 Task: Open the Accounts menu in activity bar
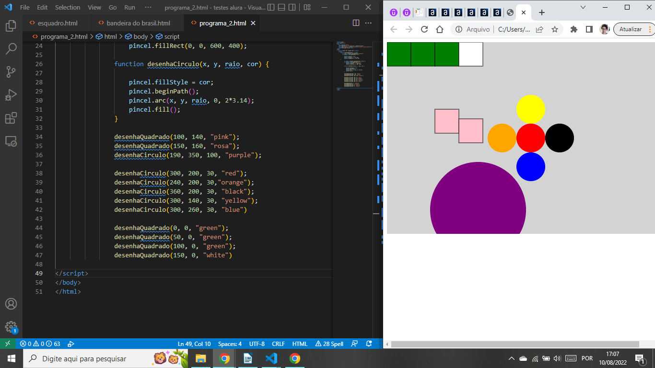tap(11, 304)
